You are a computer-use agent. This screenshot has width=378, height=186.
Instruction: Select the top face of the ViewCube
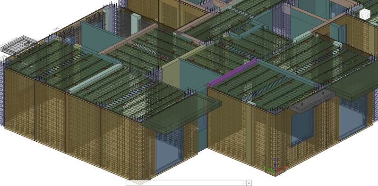click(x=365, y=11)
